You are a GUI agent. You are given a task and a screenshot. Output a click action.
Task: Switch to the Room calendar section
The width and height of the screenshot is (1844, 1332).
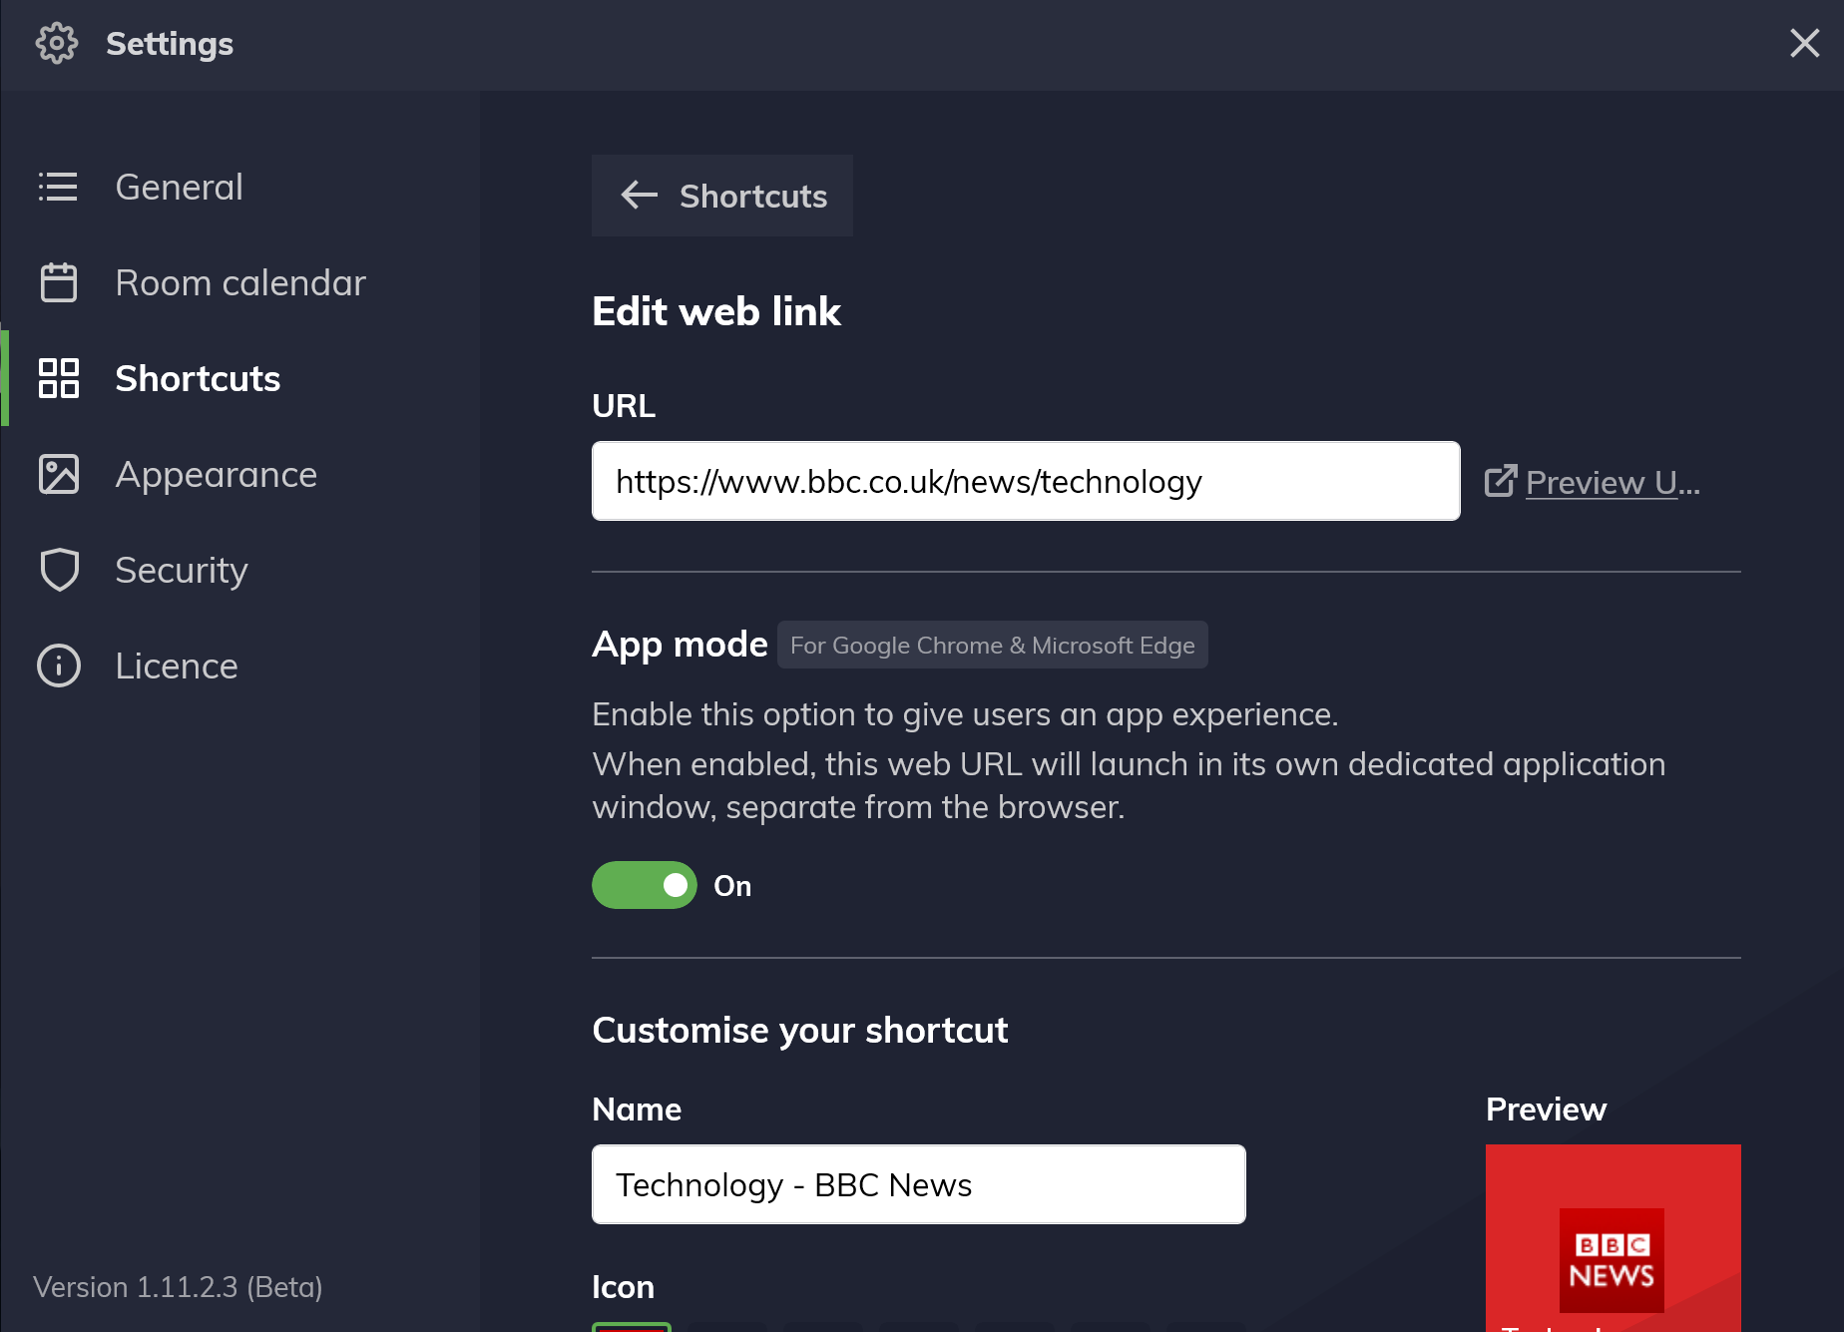240,282
